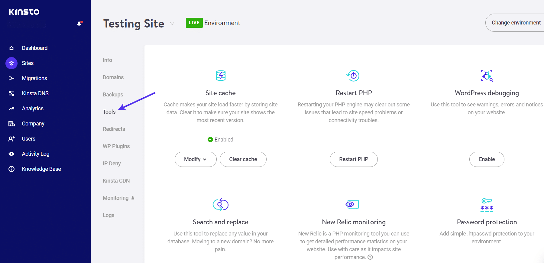Click the Restart PHP button
Viewport: 544px width, 263px height.
[354, 159]
